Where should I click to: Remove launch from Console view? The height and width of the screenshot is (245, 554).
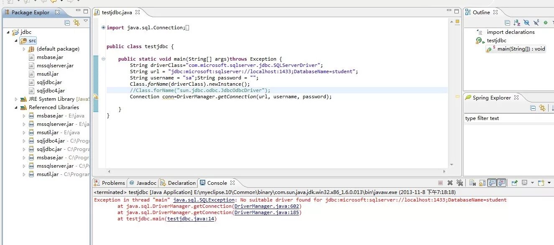click(x=450, y=183)
